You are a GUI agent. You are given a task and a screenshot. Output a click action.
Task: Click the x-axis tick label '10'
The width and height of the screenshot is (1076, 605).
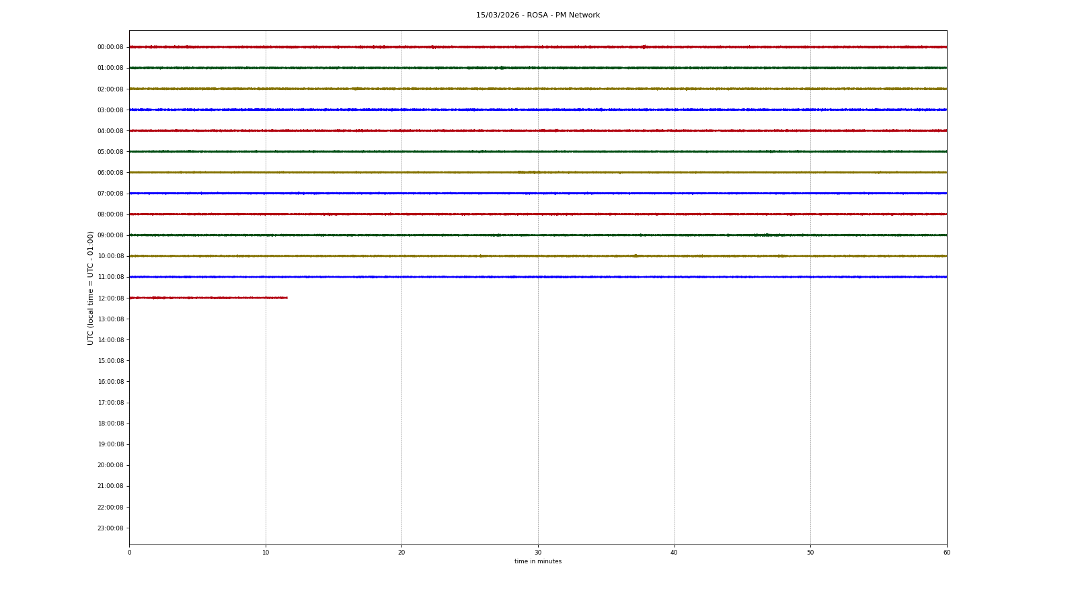point(266,553)
